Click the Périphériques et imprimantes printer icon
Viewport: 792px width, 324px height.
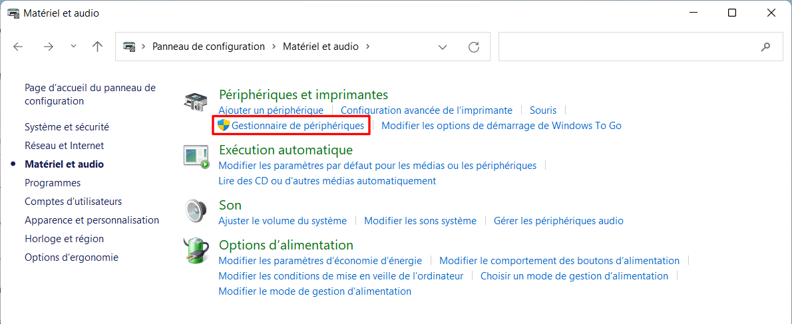(x=196, y=102)
